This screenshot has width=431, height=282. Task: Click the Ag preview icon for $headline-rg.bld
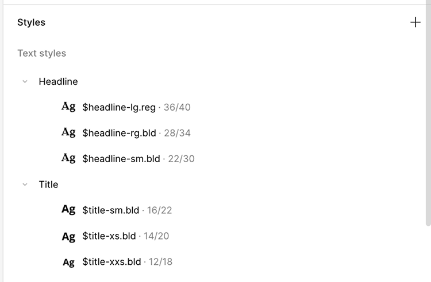tap(68, 132)
